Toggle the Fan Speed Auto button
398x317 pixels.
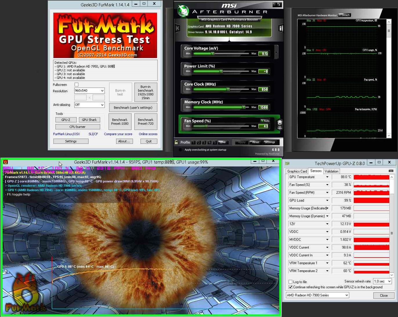pos(265,121)
